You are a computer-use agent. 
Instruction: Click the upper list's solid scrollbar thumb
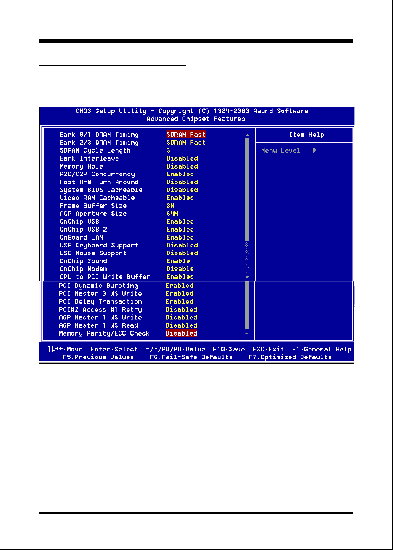pyautogui.click(x=247, y=189)
